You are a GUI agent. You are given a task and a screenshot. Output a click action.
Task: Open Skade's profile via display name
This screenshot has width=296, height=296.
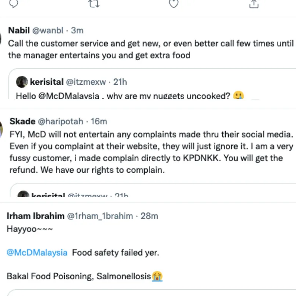coord(22,121)
